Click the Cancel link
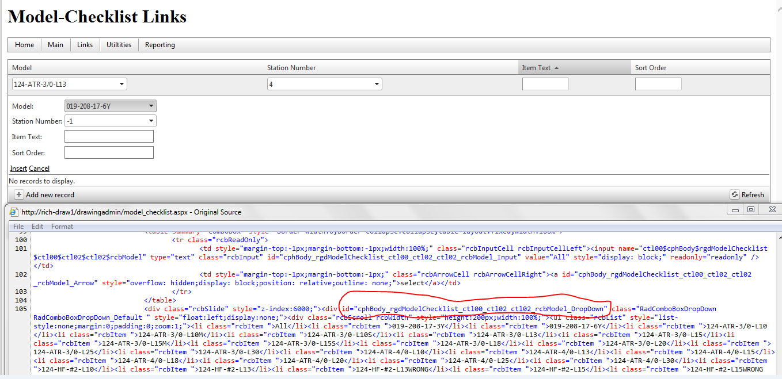Viewport: 782px width, 379px height. click(x=39, y=168)
